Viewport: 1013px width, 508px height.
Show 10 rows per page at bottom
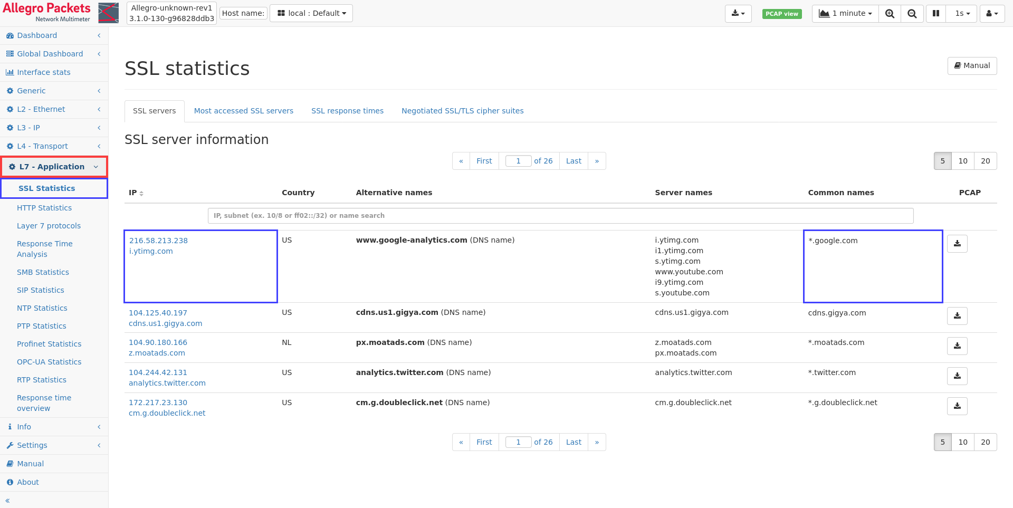tap(963, 442)
